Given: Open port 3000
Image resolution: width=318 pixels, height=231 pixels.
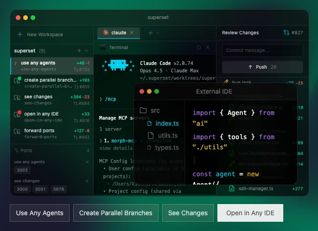Looking at the screenshot, I should pyautogui.click(x=22, y=189).
